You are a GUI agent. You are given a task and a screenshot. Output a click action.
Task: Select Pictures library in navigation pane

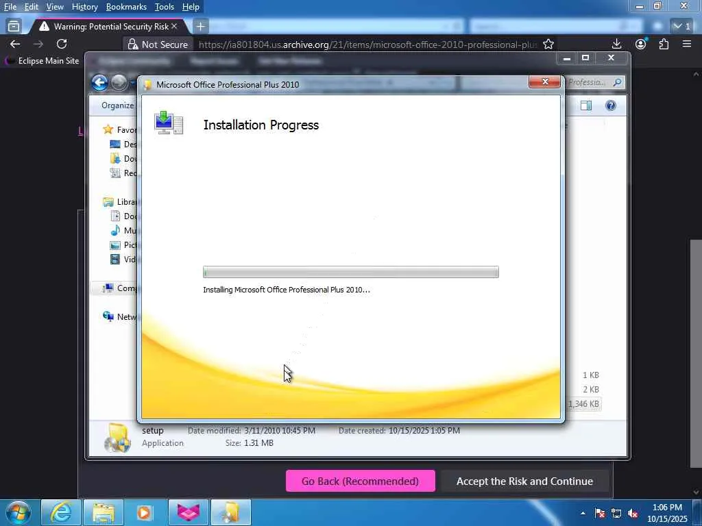coord(123,245)
